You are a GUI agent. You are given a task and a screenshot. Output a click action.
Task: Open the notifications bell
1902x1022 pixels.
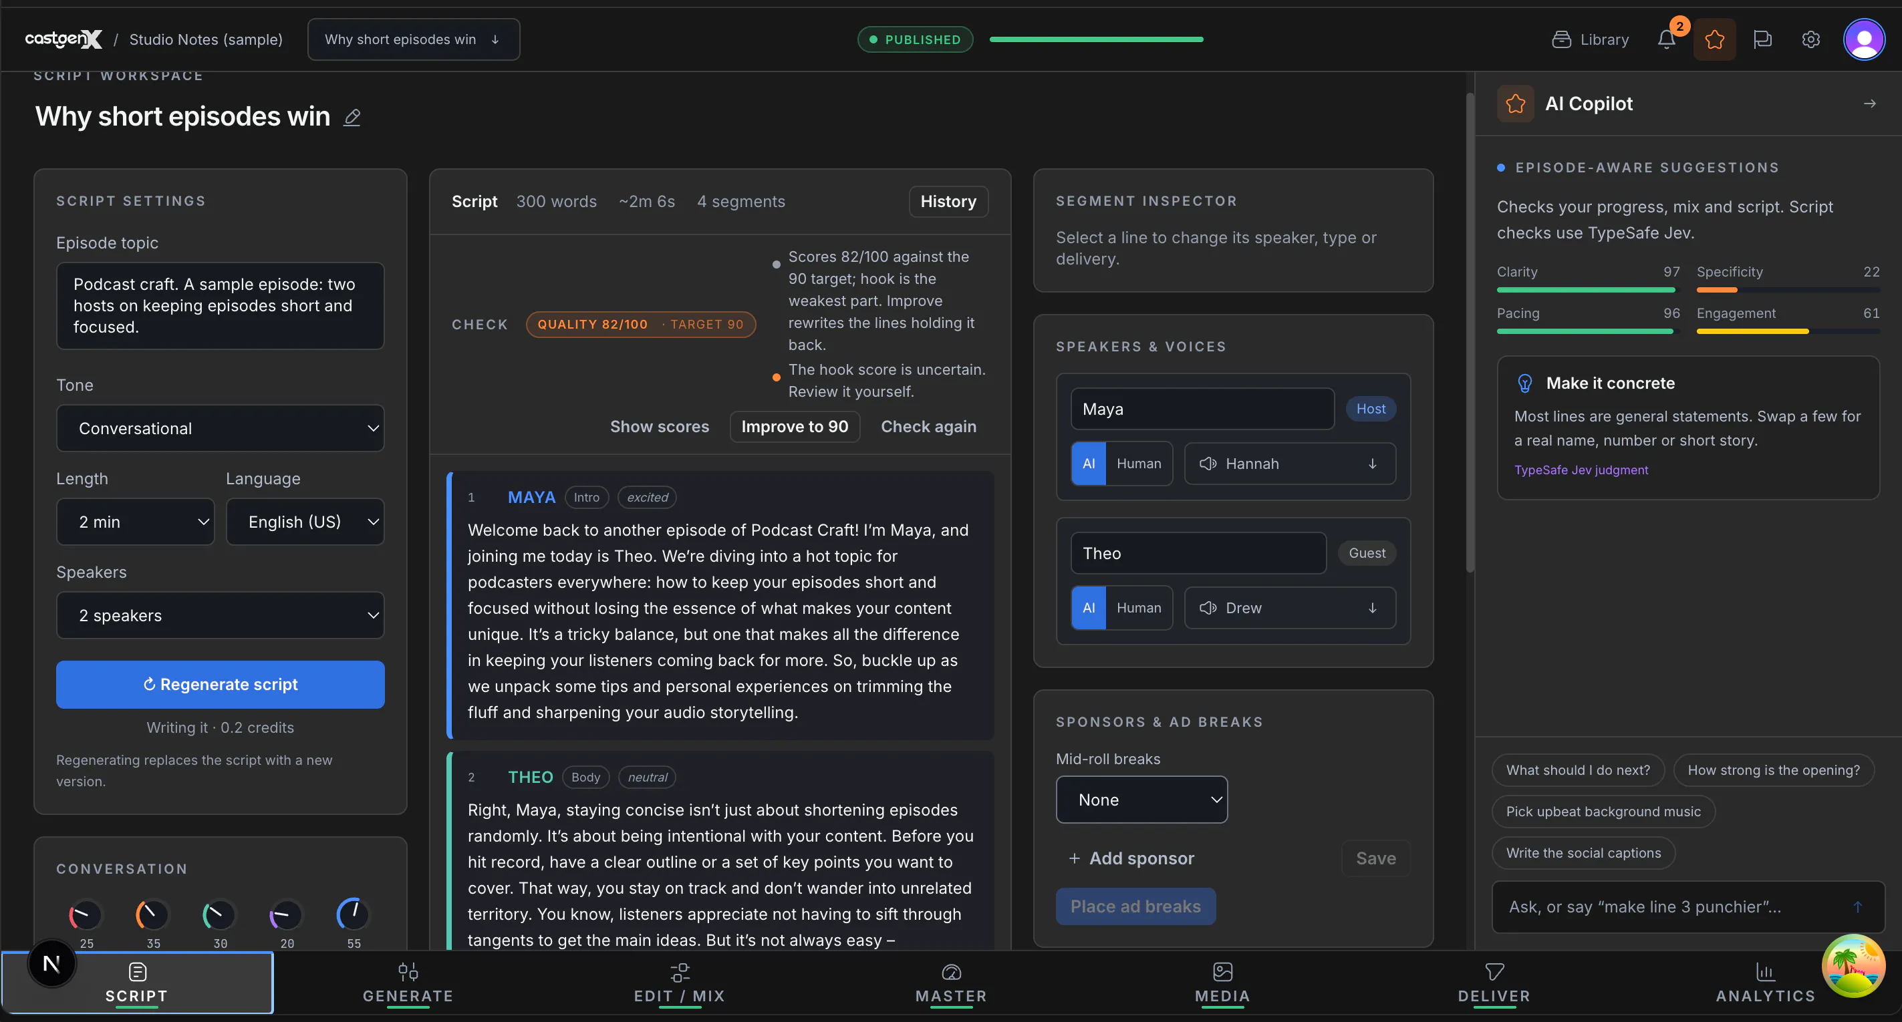[x=1667, y=39]
